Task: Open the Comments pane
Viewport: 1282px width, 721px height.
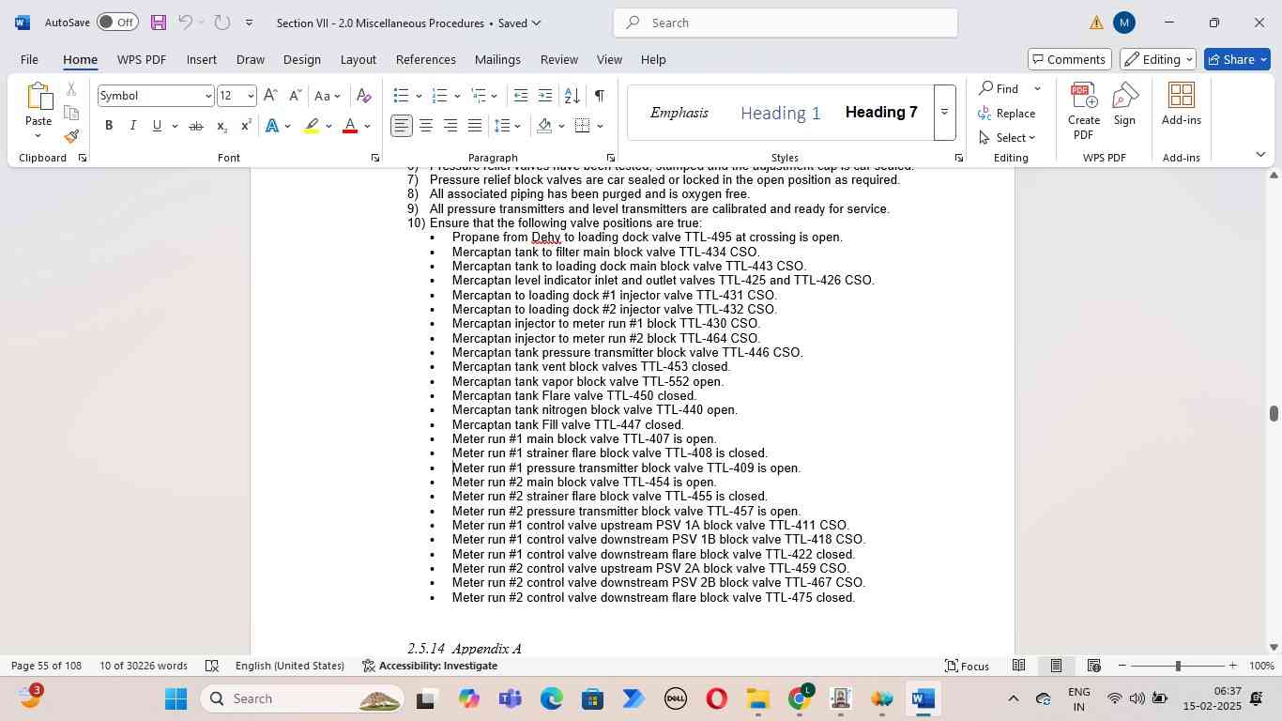Action: (x=1070, y=59)
